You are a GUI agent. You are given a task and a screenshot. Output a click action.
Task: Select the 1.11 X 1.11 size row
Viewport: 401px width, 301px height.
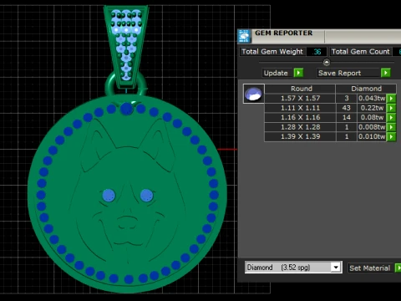click(300, 108)
